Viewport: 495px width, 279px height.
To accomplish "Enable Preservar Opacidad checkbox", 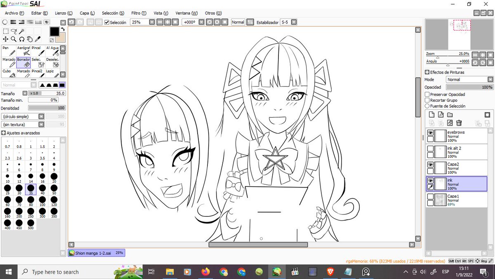I will [427, 94].
